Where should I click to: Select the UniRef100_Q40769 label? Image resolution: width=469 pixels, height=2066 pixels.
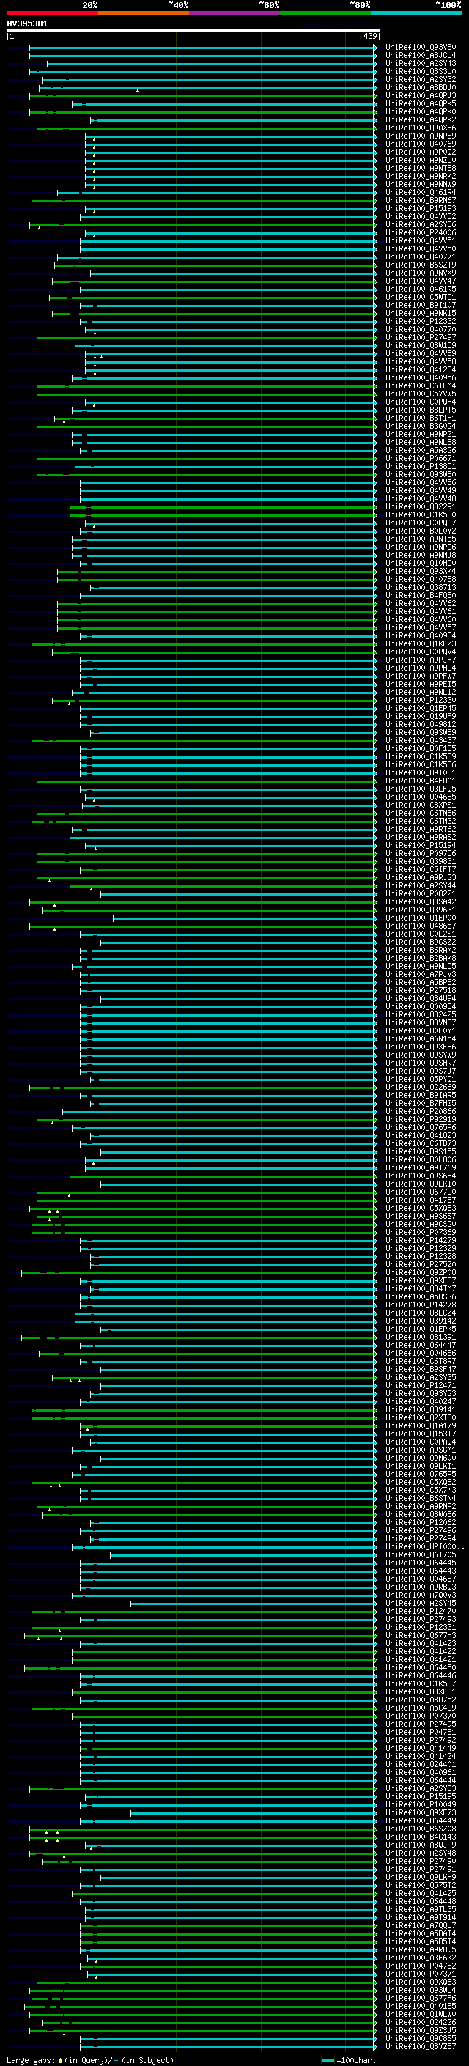(421, 144)
